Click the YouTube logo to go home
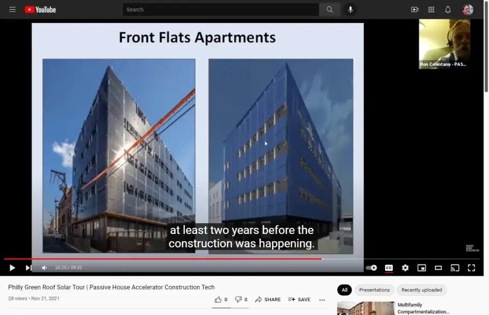 click(x=40, y=10)
